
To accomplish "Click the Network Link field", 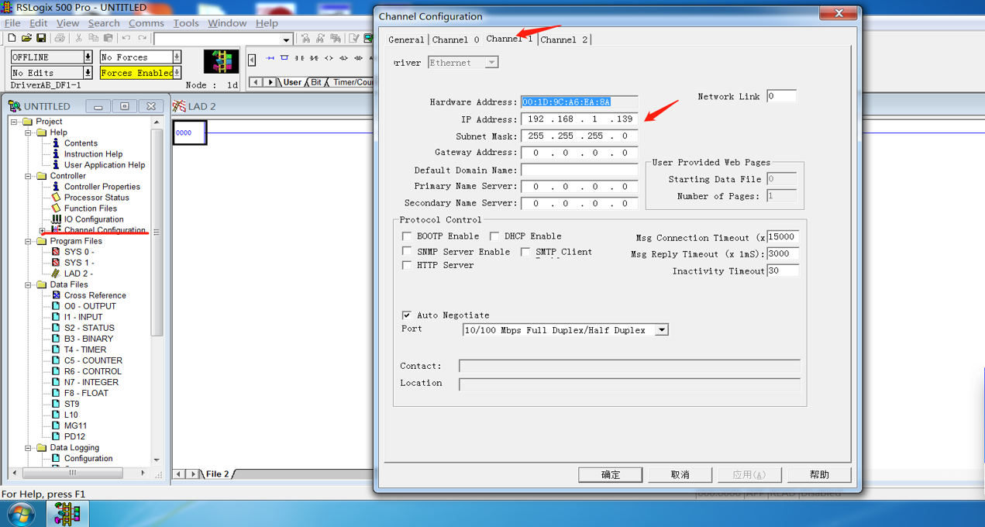I will [x=781, y=96].
